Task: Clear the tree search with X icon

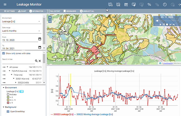Action: point(40,61)
